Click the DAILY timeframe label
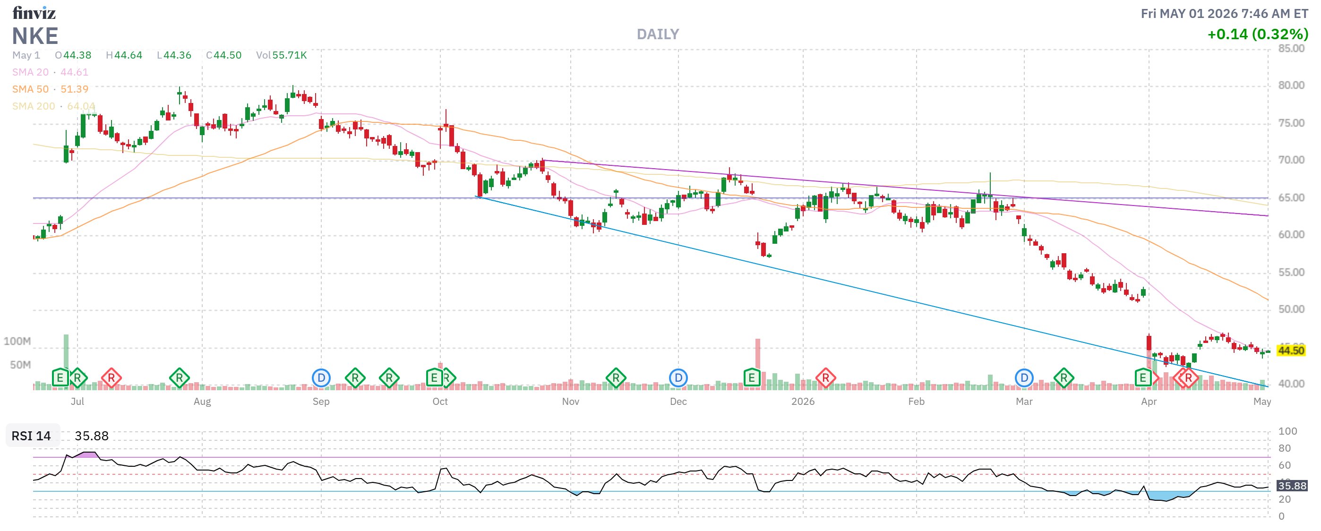Viewport: 1321px width, 531px height. click(x=658, y=34)
